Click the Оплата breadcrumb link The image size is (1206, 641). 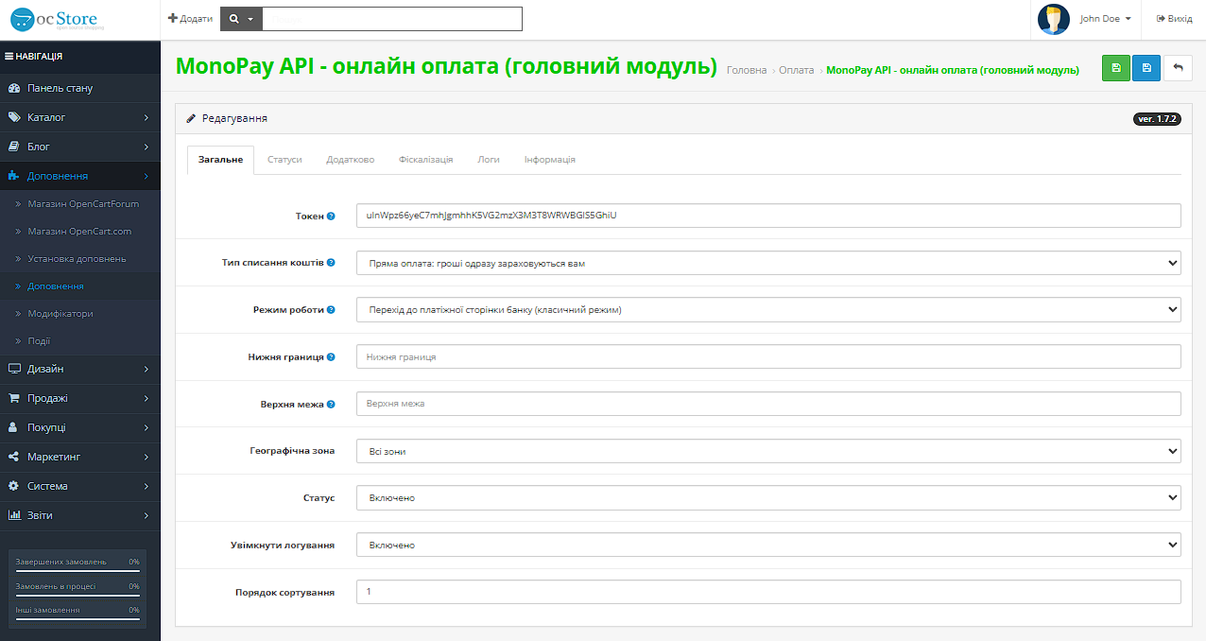(796, 70)
